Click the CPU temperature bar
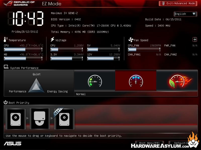Viewport: 201px width, 150px height. click(23, 49)
